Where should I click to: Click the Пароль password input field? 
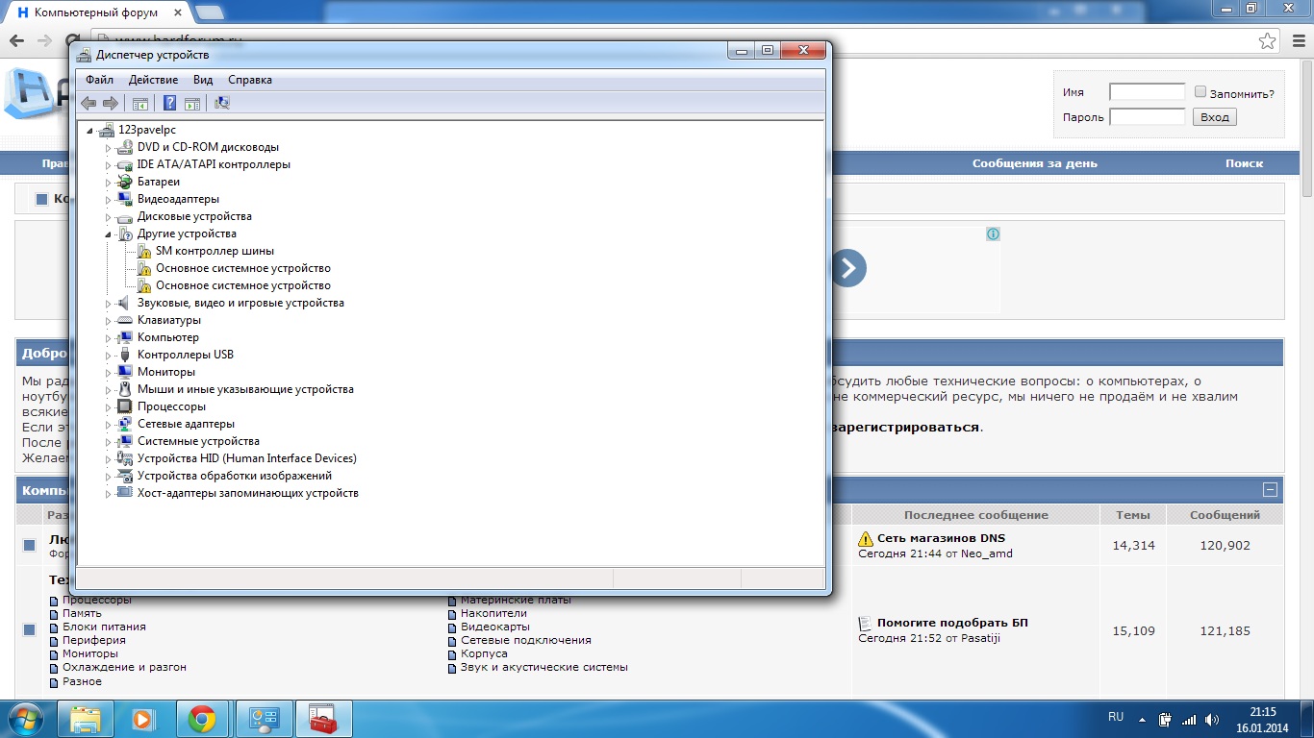point(1147,117)
